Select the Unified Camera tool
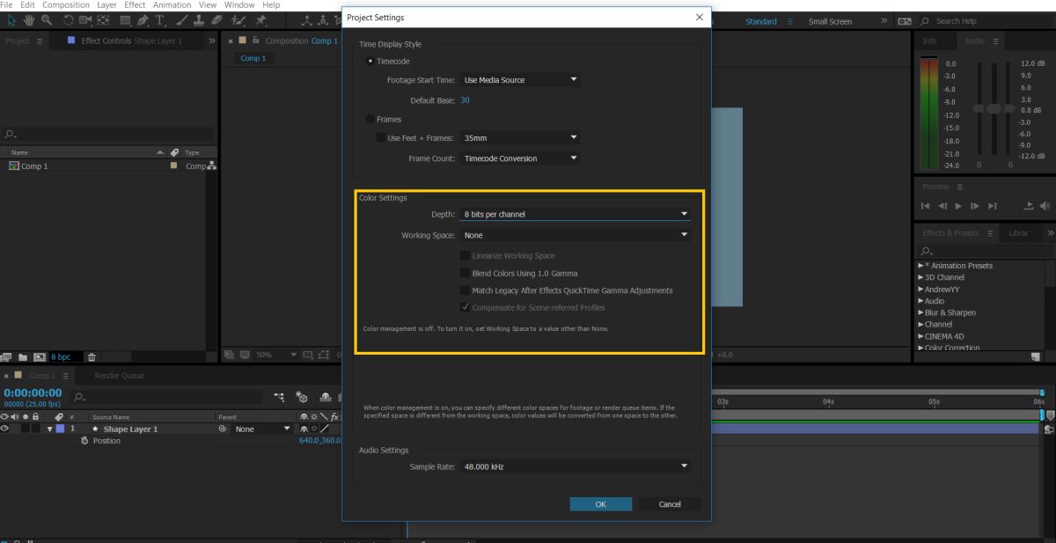 coord(85,20)
